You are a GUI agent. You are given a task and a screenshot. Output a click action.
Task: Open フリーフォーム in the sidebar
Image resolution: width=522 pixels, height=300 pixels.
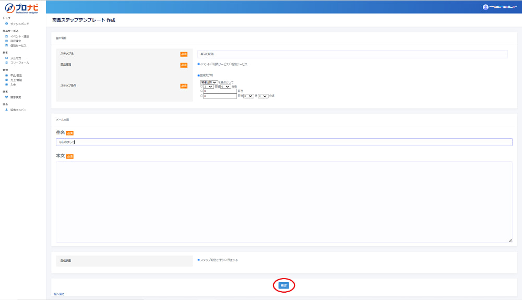19,63
